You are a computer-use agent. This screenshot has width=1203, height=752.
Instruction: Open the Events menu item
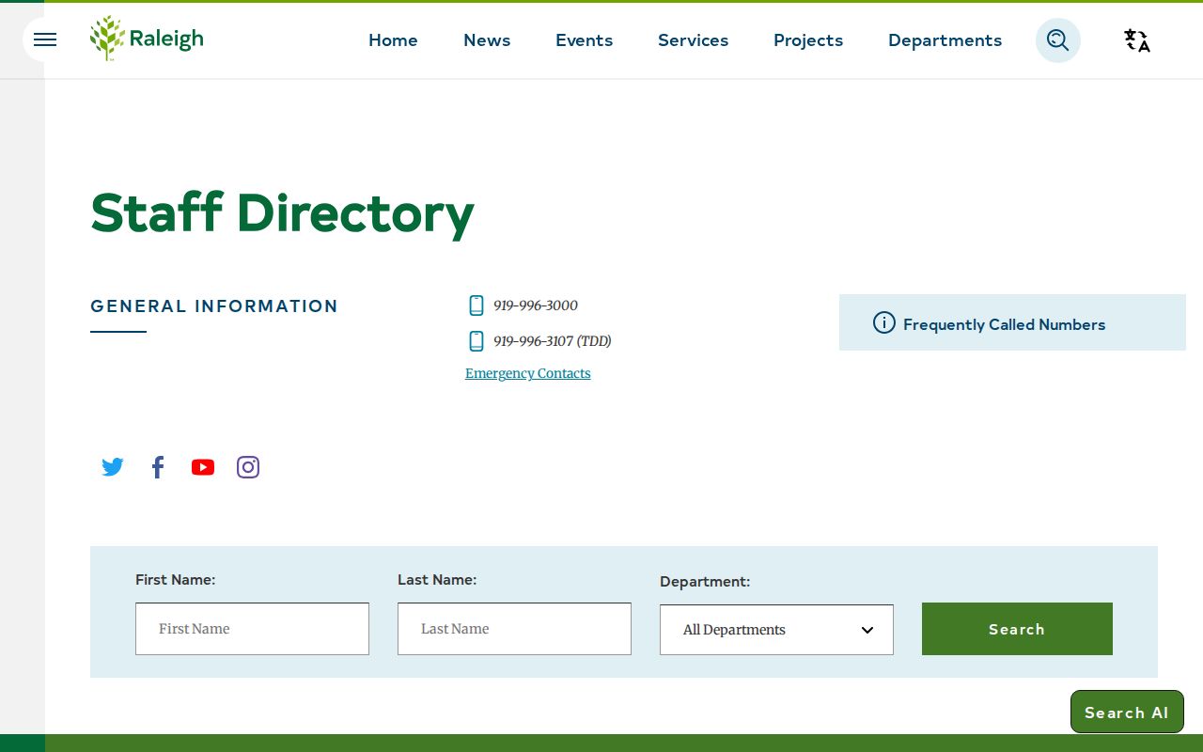pos(584,40)
